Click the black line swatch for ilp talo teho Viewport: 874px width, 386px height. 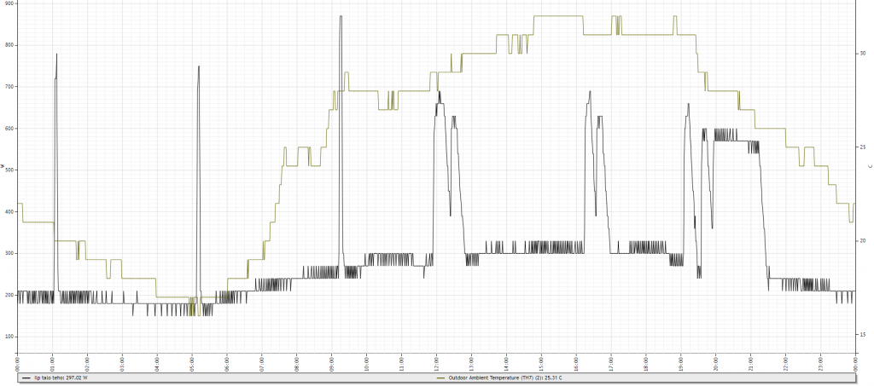point(26,377)
